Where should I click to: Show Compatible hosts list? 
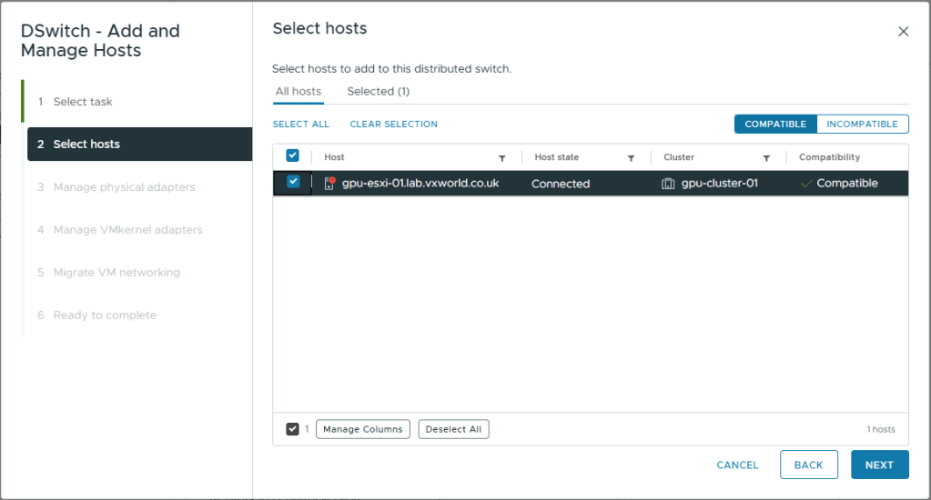pyautogui.click(x=775, y=125)
